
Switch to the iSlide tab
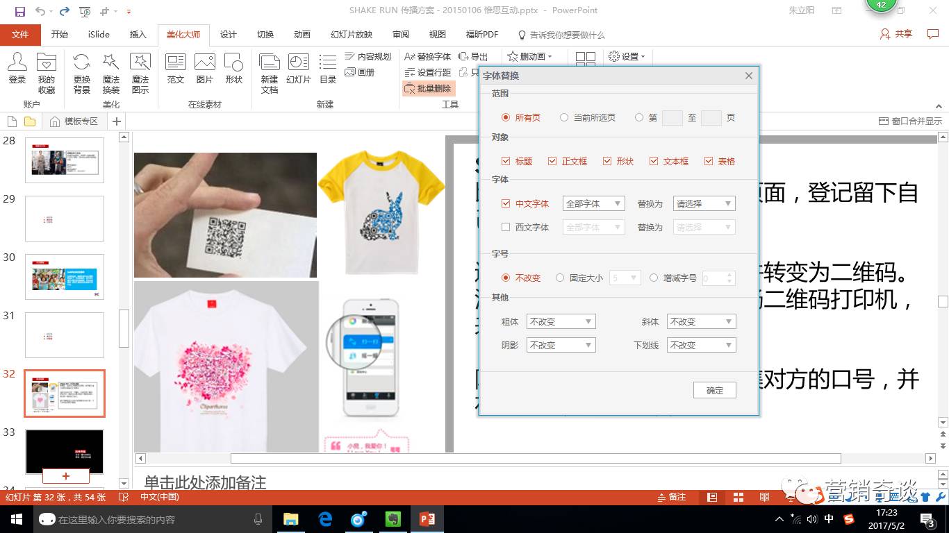click(x=99, y=35)
